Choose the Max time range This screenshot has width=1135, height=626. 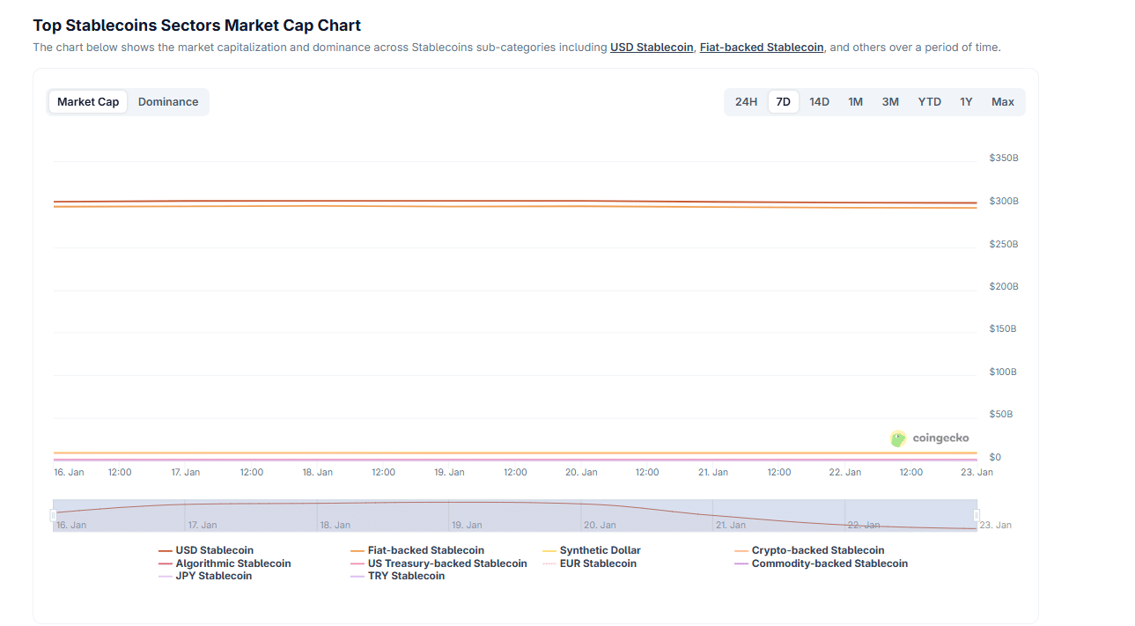click(x=1002, y=101)
